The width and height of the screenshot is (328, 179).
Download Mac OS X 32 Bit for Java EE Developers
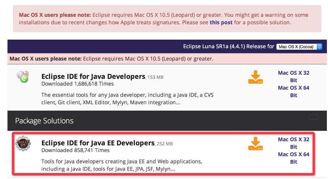(x=294, y=143)
